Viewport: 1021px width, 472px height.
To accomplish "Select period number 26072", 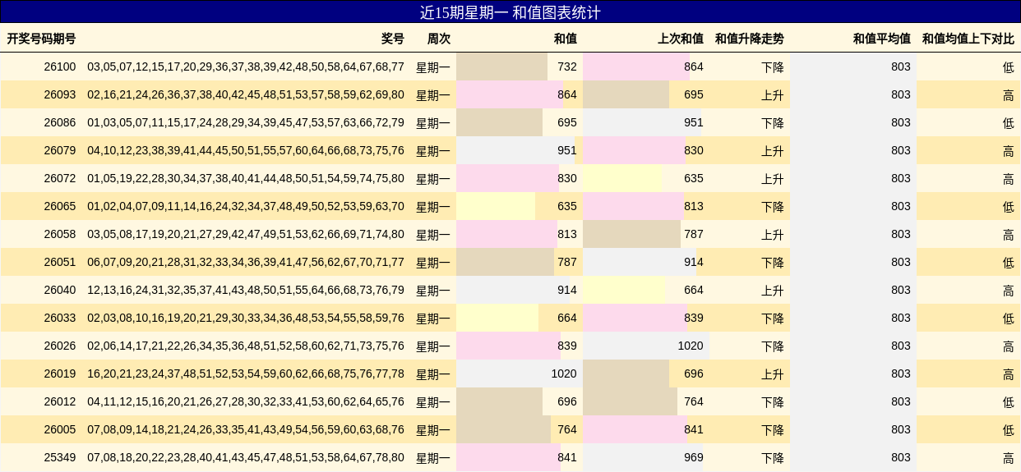I will pos(60,178).
